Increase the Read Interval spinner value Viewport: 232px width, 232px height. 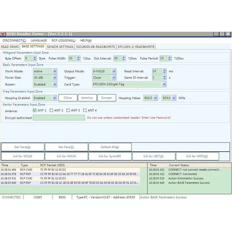(164, 70)
